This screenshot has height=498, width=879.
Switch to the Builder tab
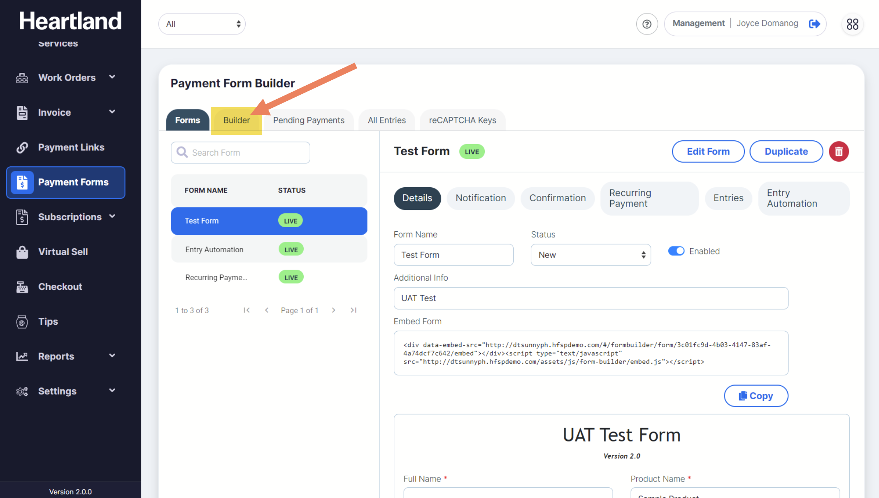[x=236, y=120]
